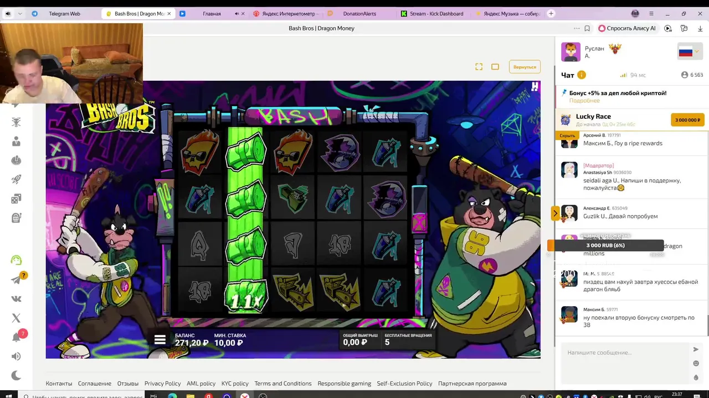The height and width of the screenshot is (398, 709).
Task: Open the KYC policy footer link
Action: (235, 384)
